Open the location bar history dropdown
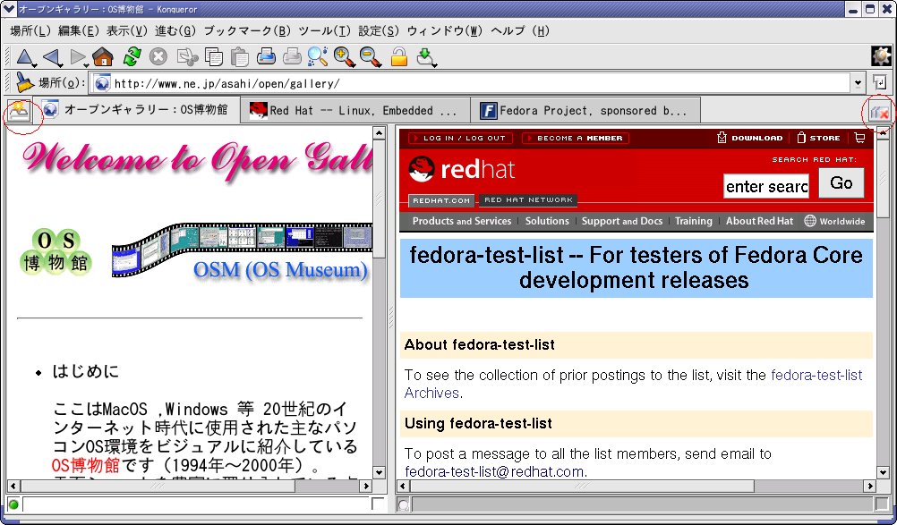 tap(858, 83)
